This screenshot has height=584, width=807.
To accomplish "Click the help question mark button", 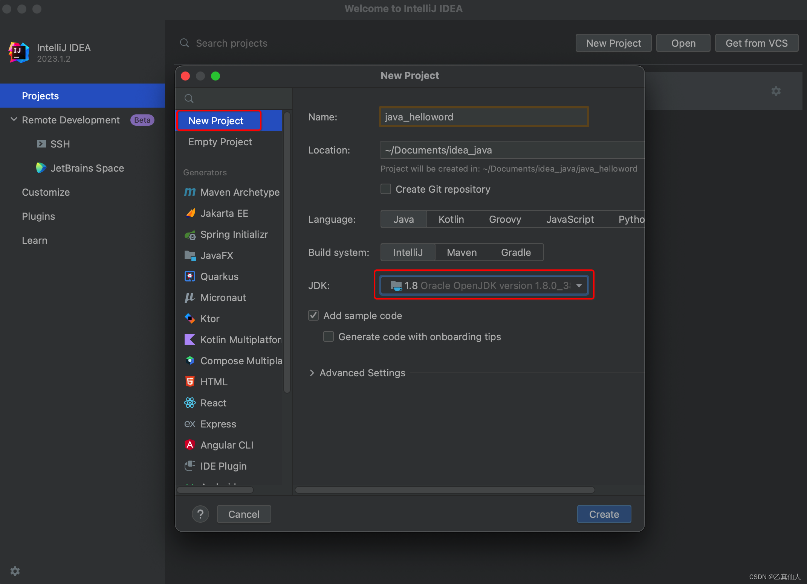I will pos(200,514).
